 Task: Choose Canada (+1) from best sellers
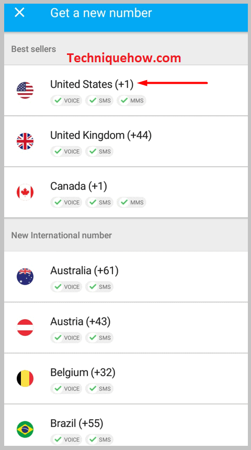(126, 192)
